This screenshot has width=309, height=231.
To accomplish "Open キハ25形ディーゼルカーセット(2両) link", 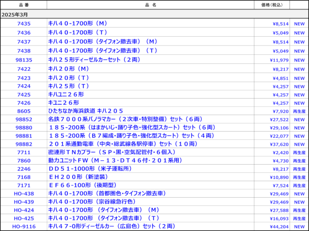I will [94, 60].
